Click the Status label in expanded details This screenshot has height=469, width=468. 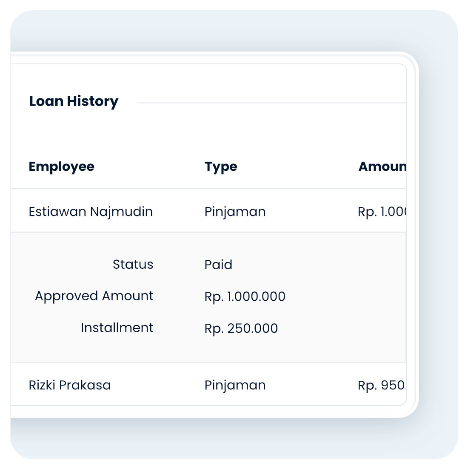(133, 265)
